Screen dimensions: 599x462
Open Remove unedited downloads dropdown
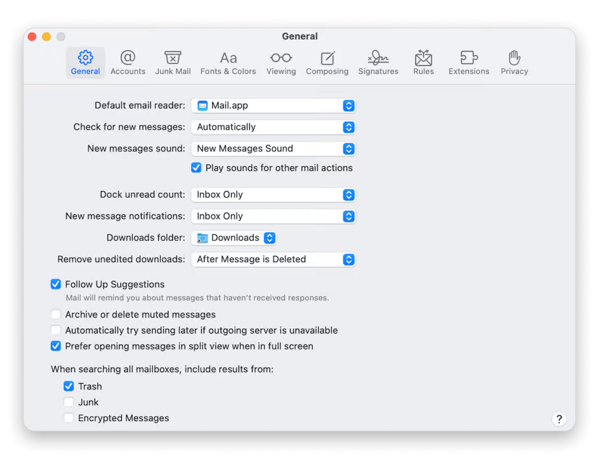tap(273, 259)
